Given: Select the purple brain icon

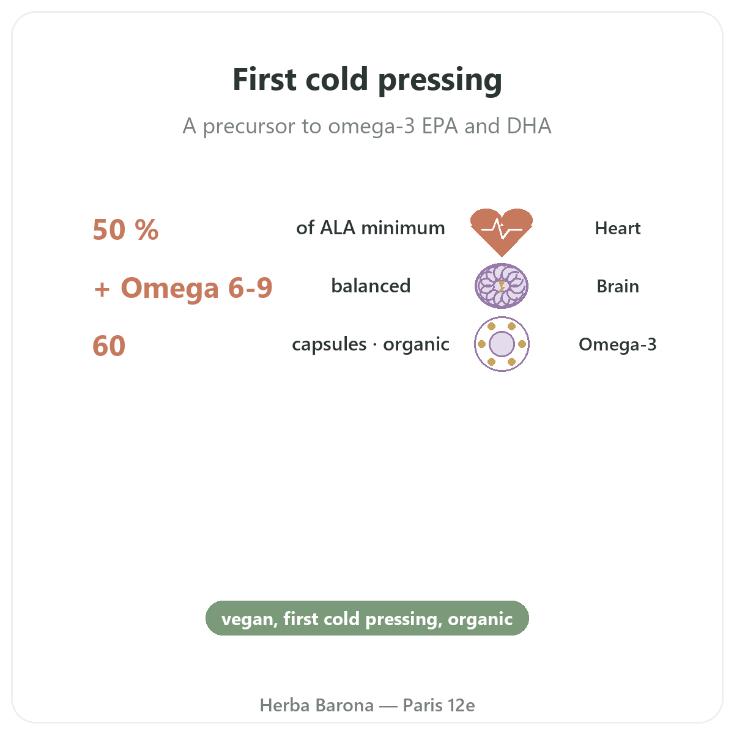Looking at the screenshot, I should coord(502,286).
